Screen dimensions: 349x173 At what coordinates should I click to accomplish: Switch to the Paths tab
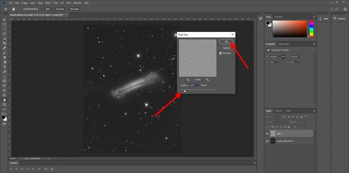(x=288, y=111)
